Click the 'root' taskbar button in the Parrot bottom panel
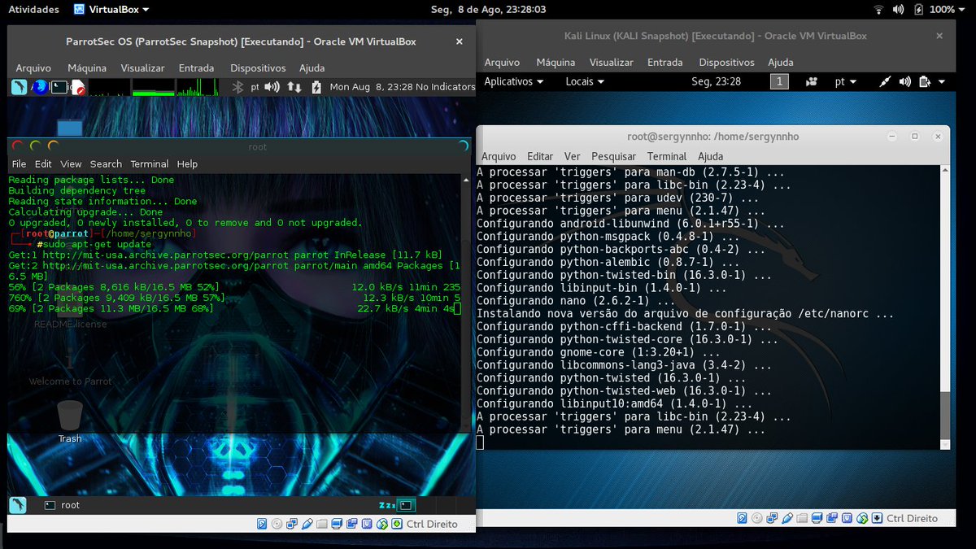Viewport: 976px width, 549px height. pos(62,505)
